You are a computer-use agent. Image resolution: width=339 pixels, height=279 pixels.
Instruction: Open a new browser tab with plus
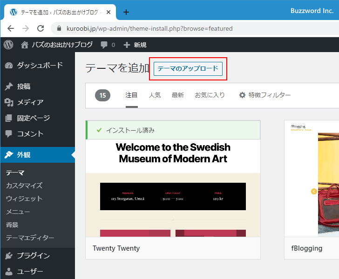click(x=126, y=12)
